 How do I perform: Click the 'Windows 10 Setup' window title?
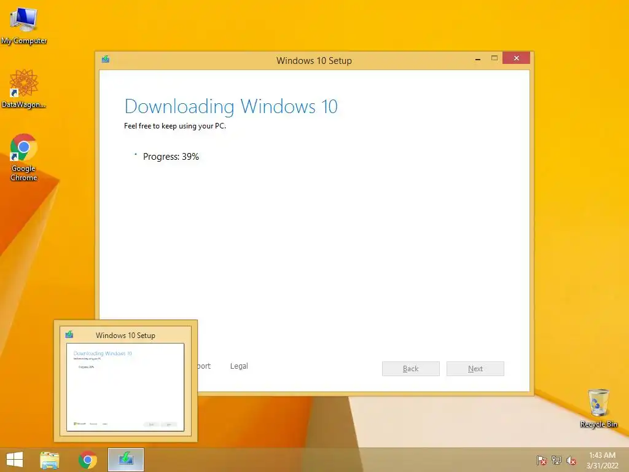[314, 61]
